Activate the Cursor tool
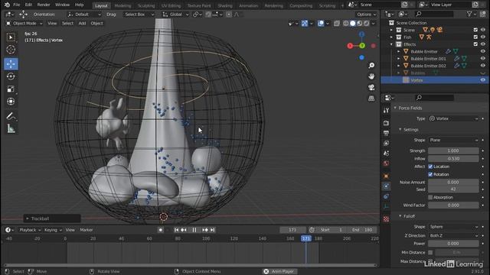This screenshot has height=275, width=490. click(11, 50)
